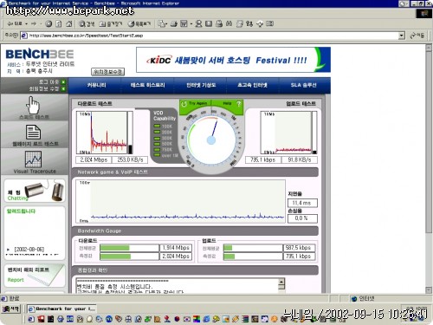Click the location edit button beside the logo
Image resolution: width=433 pixels, height=325 pixels.
coord(107,72)
